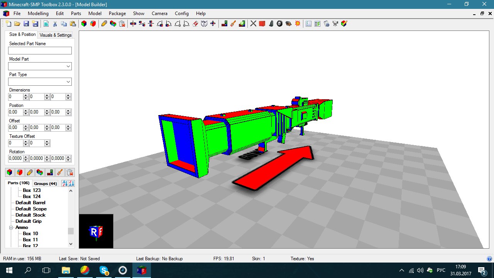Viewport: 494px width, 278px height.
Task: Click the cannon icon in toolbar
Action: pyautogui.click(x=289, y=24)
